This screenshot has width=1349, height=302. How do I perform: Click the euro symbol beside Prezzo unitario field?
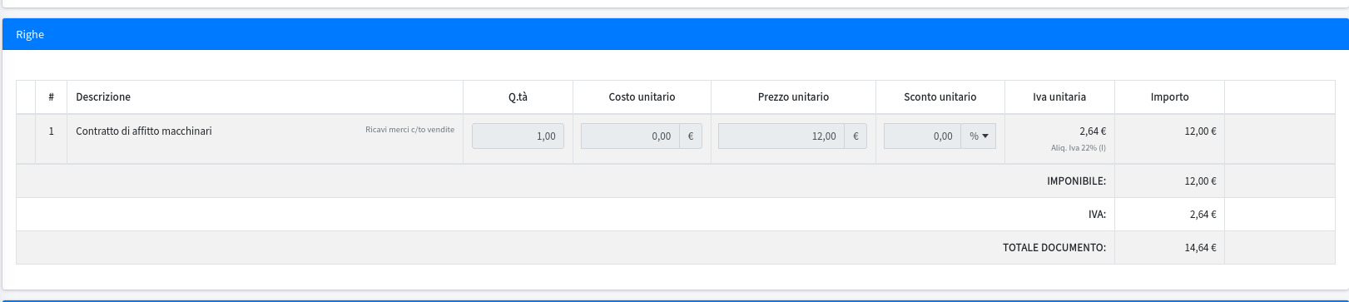tap(856, 136)
